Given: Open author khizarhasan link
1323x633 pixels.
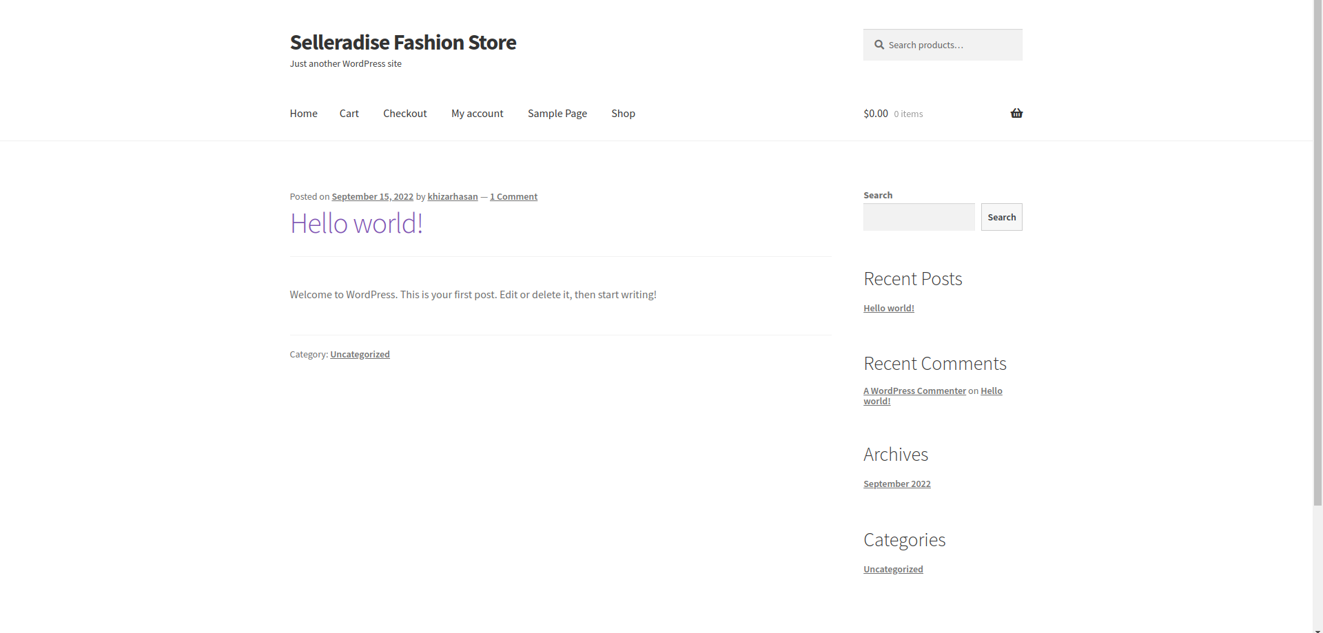Looking at the screenshot, I should pos(452,196).
